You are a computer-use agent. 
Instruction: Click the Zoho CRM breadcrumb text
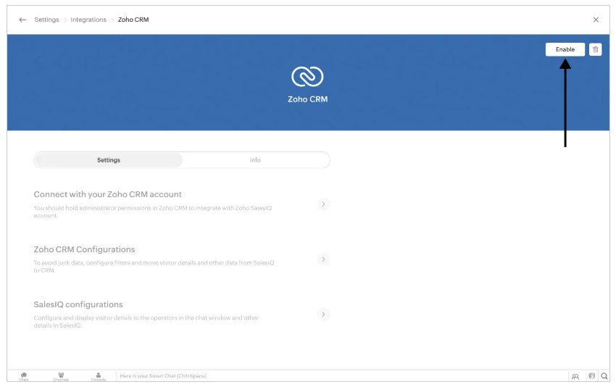[x=133, y=20]
